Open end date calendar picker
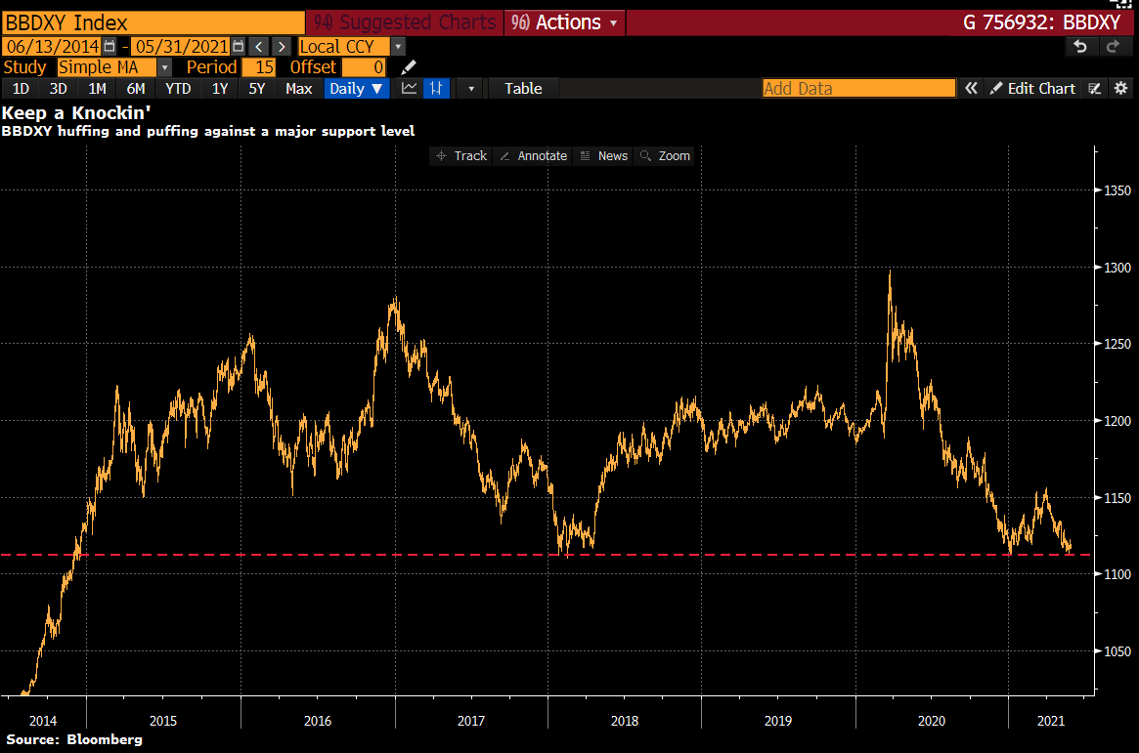Screen dimensions: 1139x753 point(239,47)
